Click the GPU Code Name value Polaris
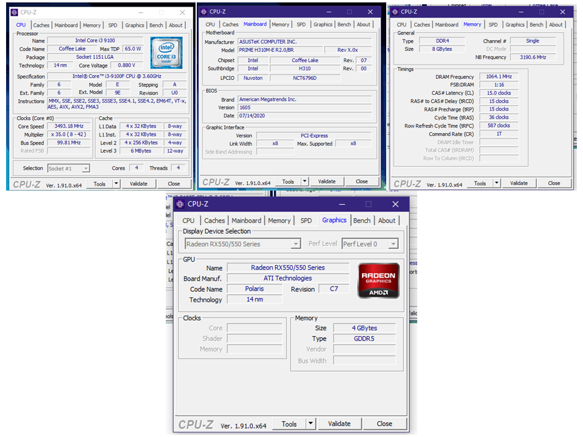 pos(254,289)
